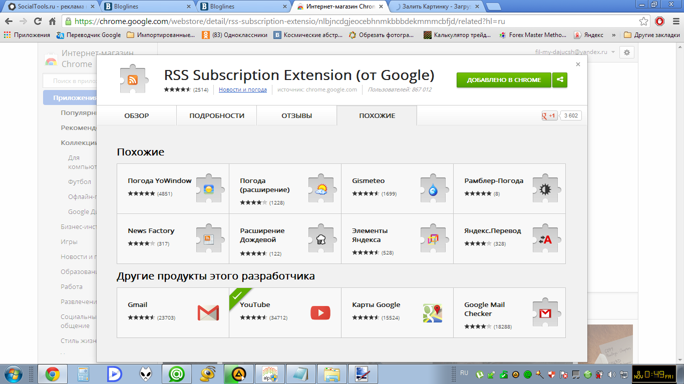
Task: Open the Рамблер-Погода extension icon
Action: click(546, 188)
